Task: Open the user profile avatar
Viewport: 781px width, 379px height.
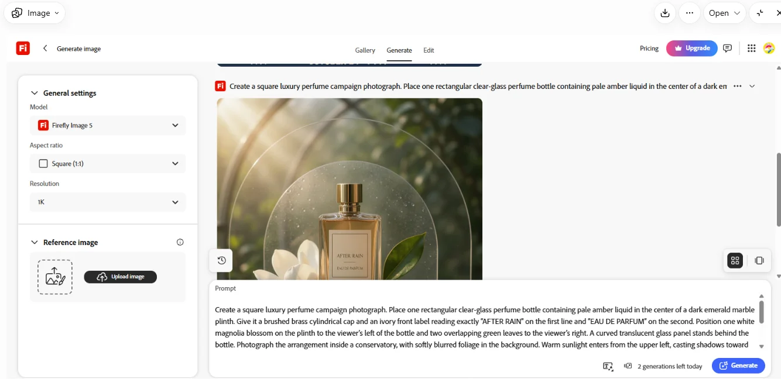Action: [769, 49]
